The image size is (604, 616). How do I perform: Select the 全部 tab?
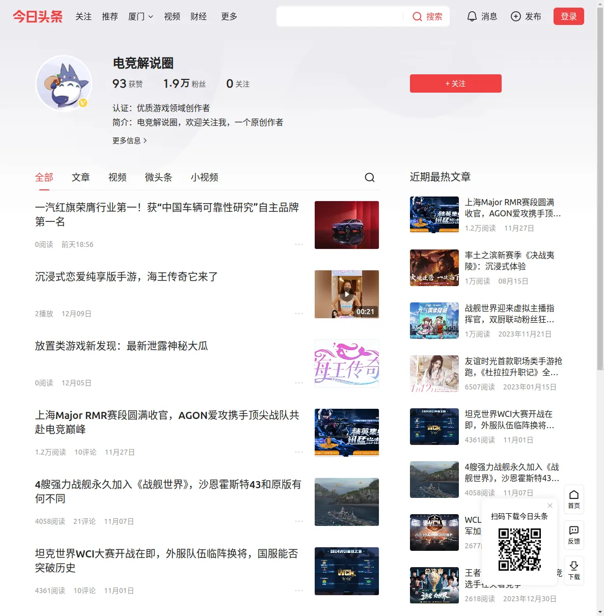[x=44, y=177]
